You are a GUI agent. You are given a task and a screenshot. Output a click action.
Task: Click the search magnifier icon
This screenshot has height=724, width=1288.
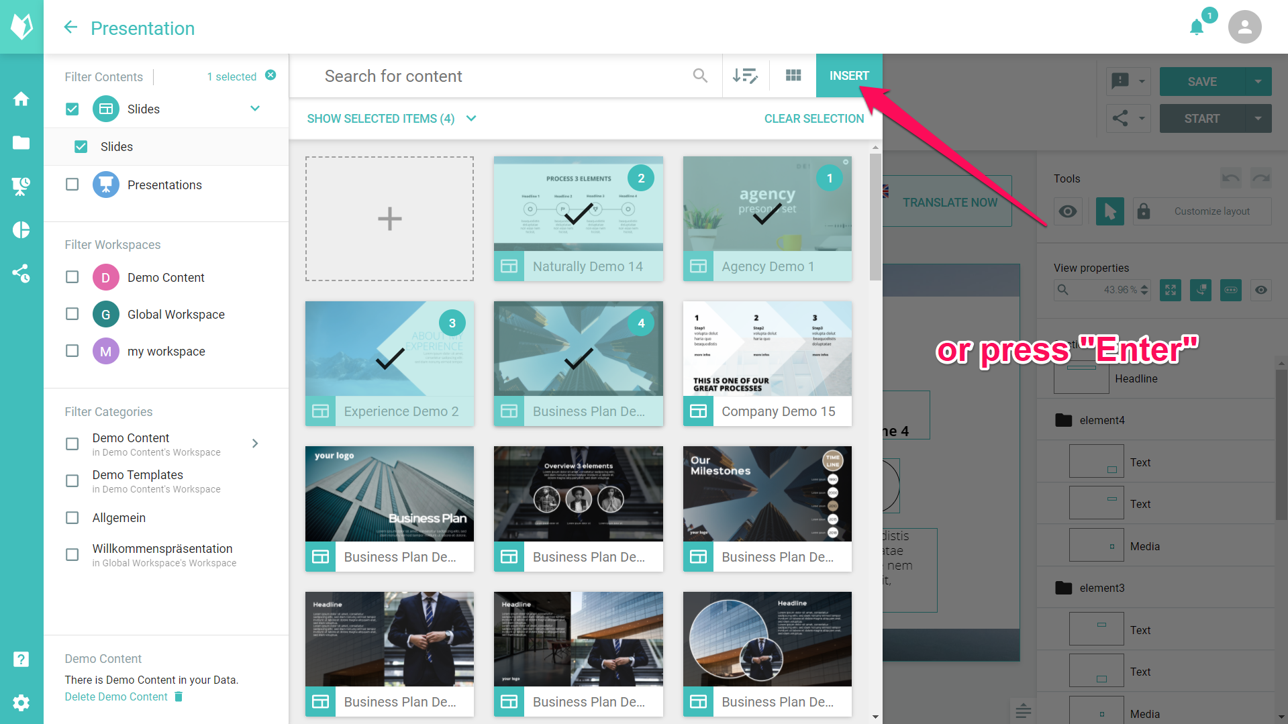tap(700, 76)
